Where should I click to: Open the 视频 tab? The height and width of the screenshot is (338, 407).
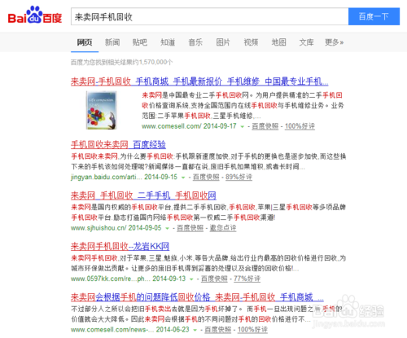coord(251,42)
